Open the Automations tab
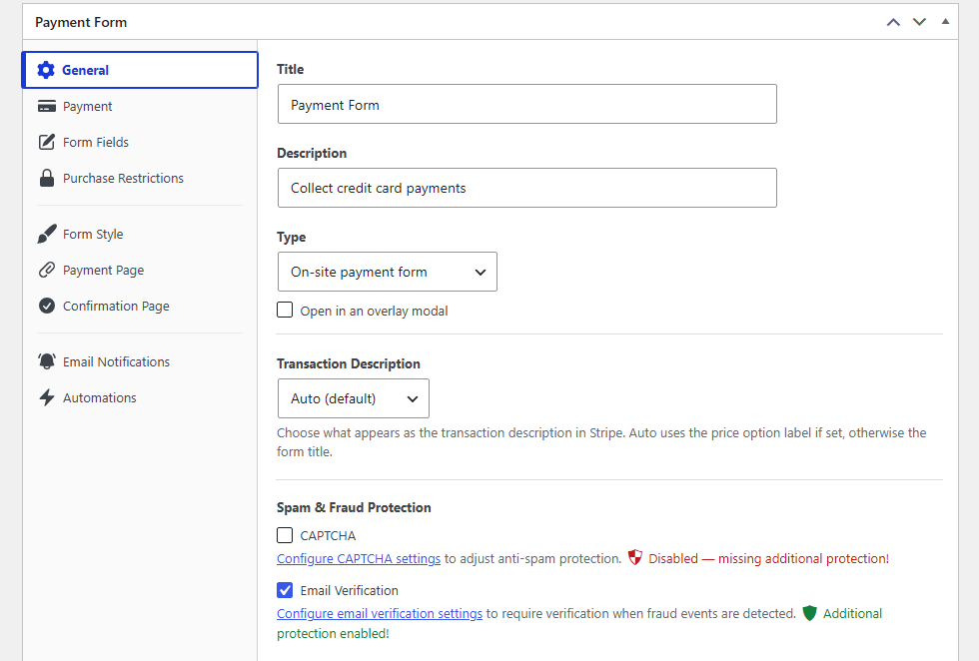 coord(140,397)
